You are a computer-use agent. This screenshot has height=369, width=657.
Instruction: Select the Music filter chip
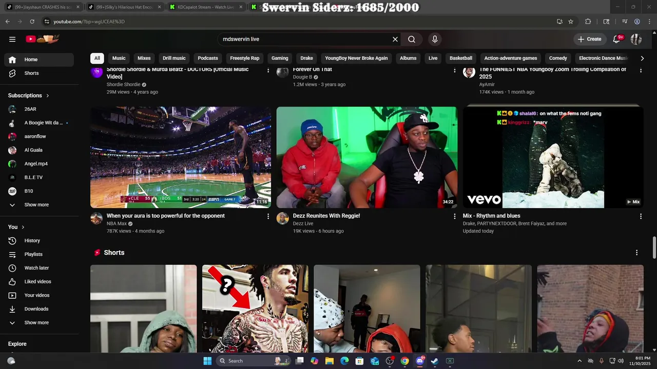point(119,58)
